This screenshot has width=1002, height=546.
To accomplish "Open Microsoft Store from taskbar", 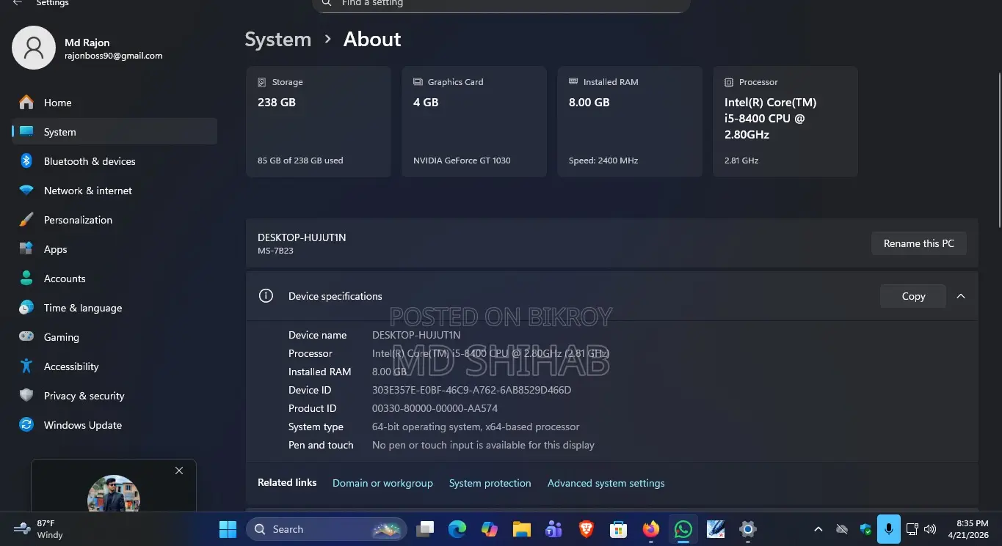I will pos(619,529).
